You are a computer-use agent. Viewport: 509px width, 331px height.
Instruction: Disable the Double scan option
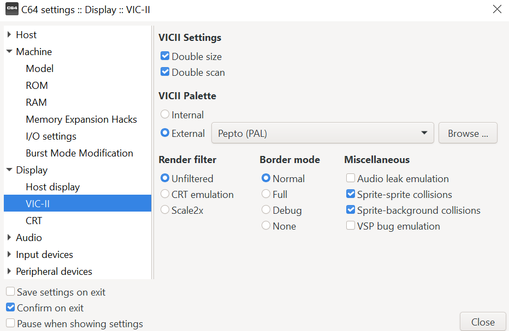point(165,72)
